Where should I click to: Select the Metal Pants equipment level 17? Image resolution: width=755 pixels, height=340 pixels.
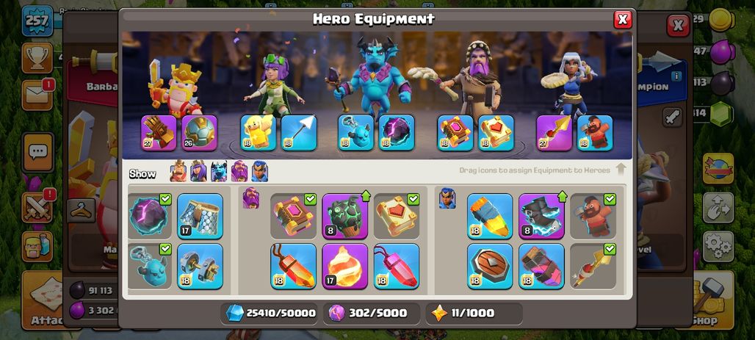(x=200, y=216)
